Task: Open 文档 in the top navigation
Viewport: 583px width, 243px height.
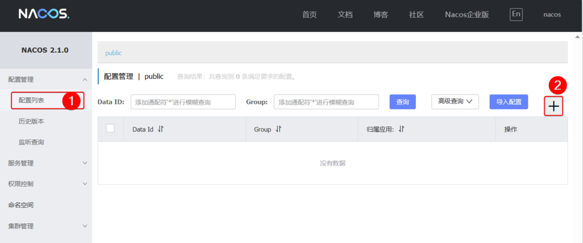Action: pyautogui.click(x=345, y=14)
